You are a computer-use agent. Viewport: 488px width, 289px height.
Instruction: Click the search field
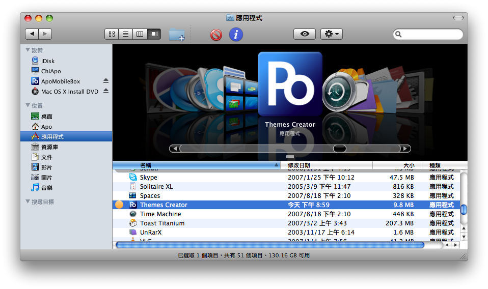coord(428,34)
